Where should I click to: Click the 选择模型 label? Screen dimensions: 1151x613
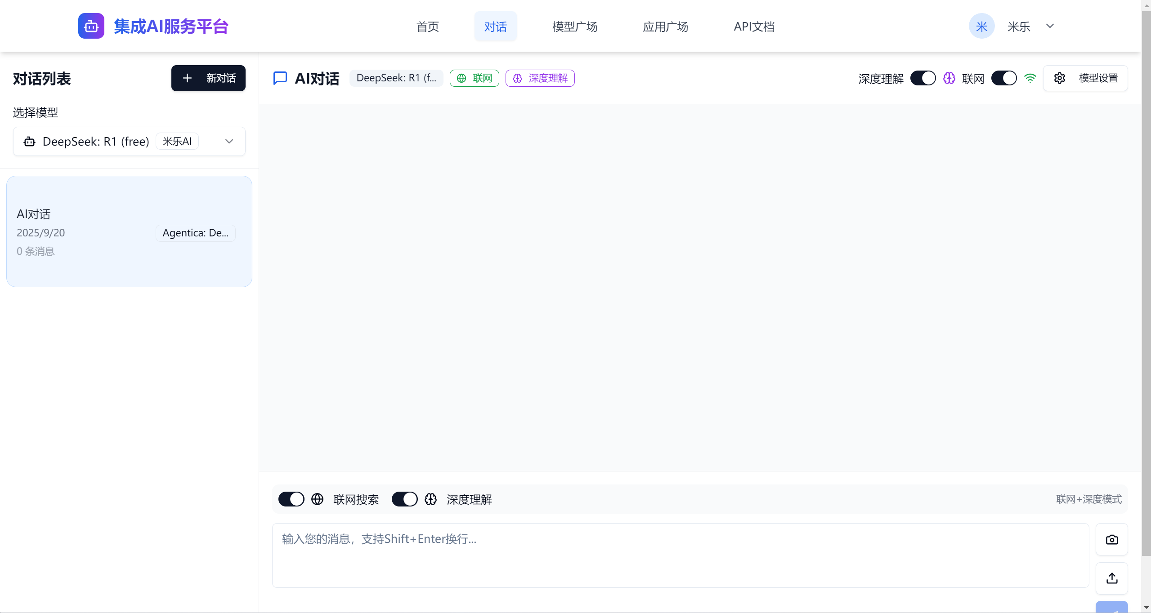pos(36,112)
